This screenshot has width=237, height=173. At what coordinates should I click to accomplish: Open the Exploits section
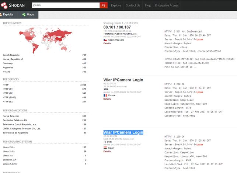pyautogui.click(x=7, y=14)
